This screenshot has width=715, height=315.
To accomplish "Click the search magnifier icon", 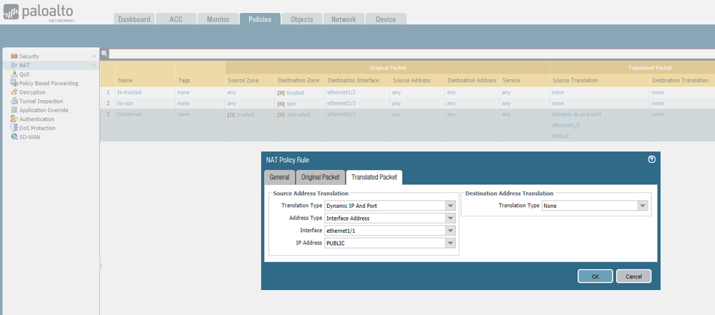I will point(104,54).
